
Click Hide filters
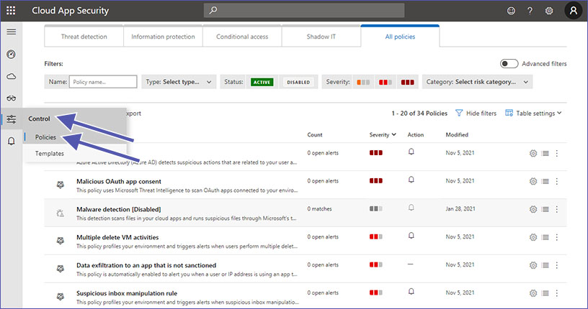click(476, 113)
